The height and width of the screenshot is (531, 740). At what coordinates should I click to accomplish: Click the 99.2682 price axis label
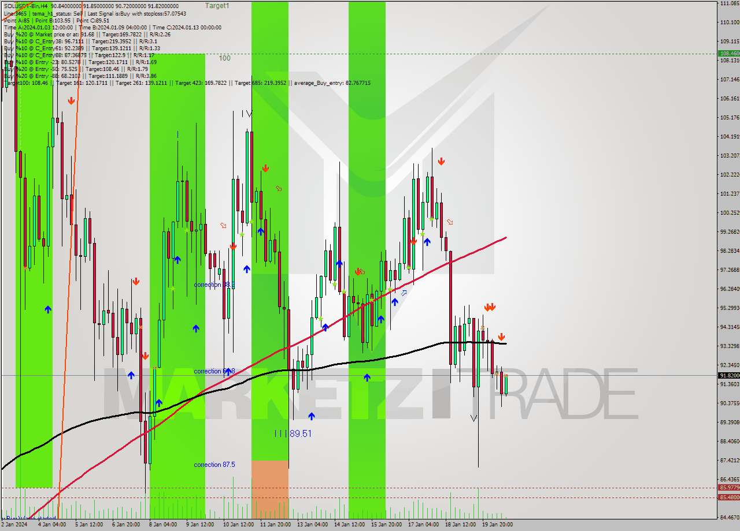point(730,231)
